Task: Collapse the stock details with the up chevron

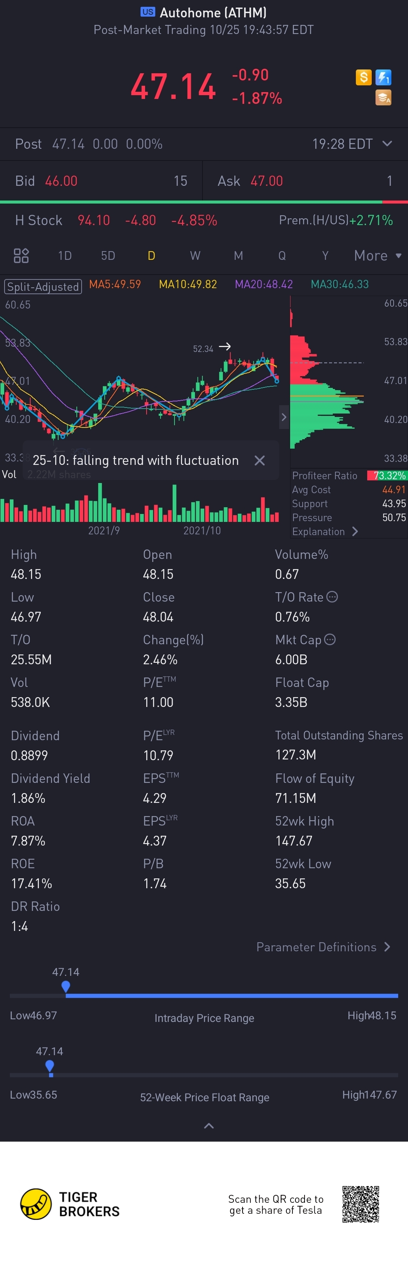Action: point(209,1126)
